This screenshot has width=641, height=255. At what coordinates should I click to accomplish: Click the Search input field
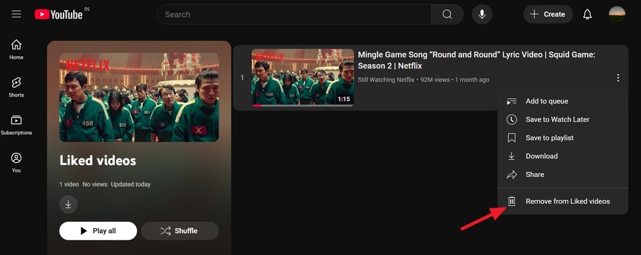[294, 14]
